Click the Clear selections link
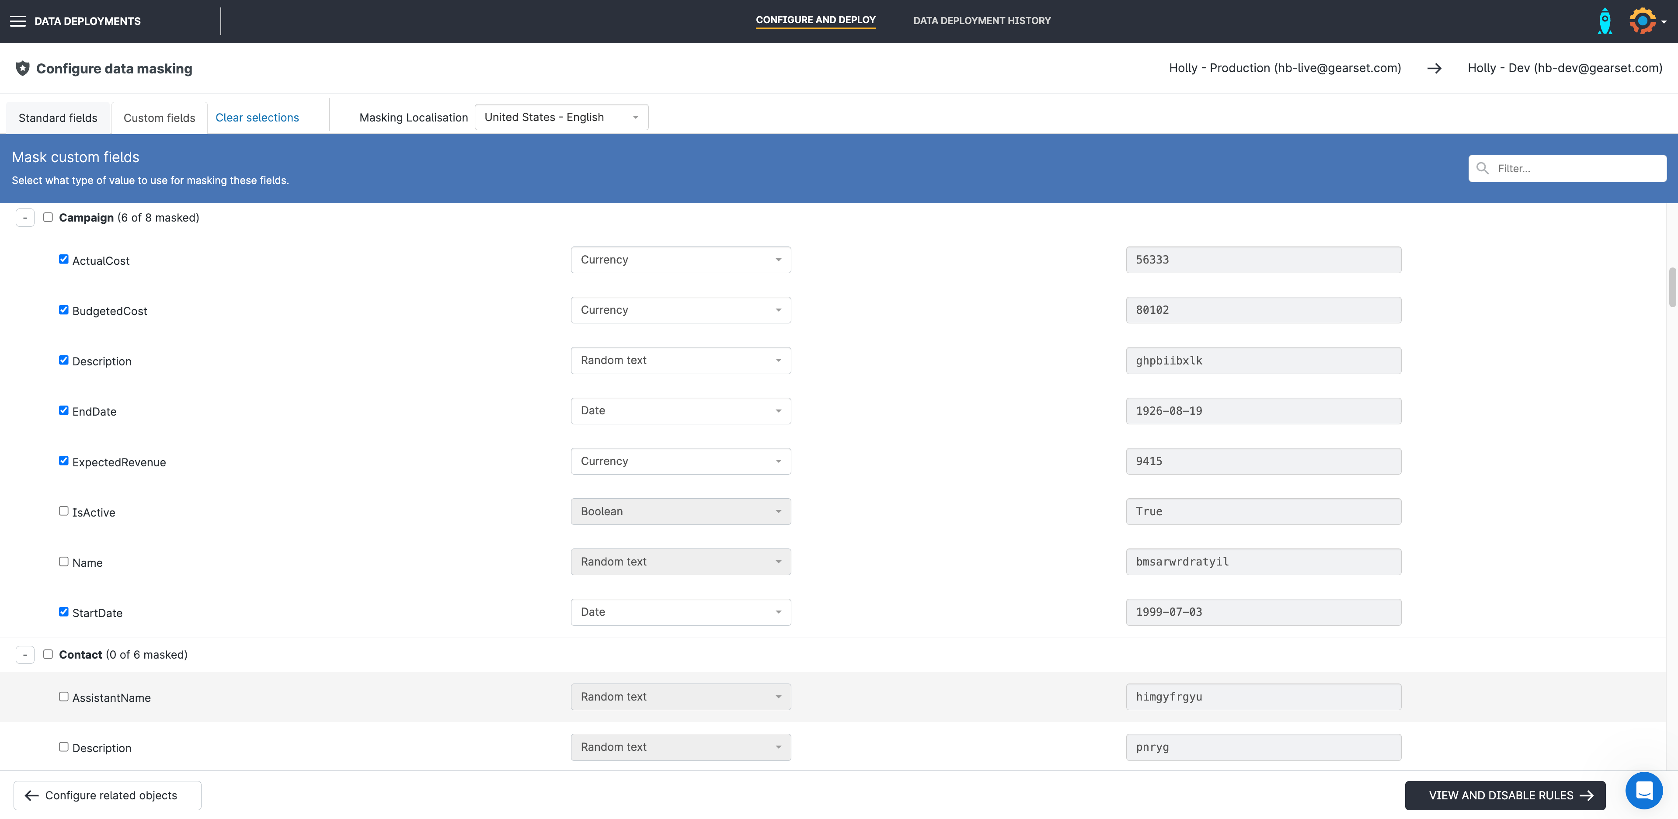The height and width of the screenshot is (819, 1678). (258, 118)
